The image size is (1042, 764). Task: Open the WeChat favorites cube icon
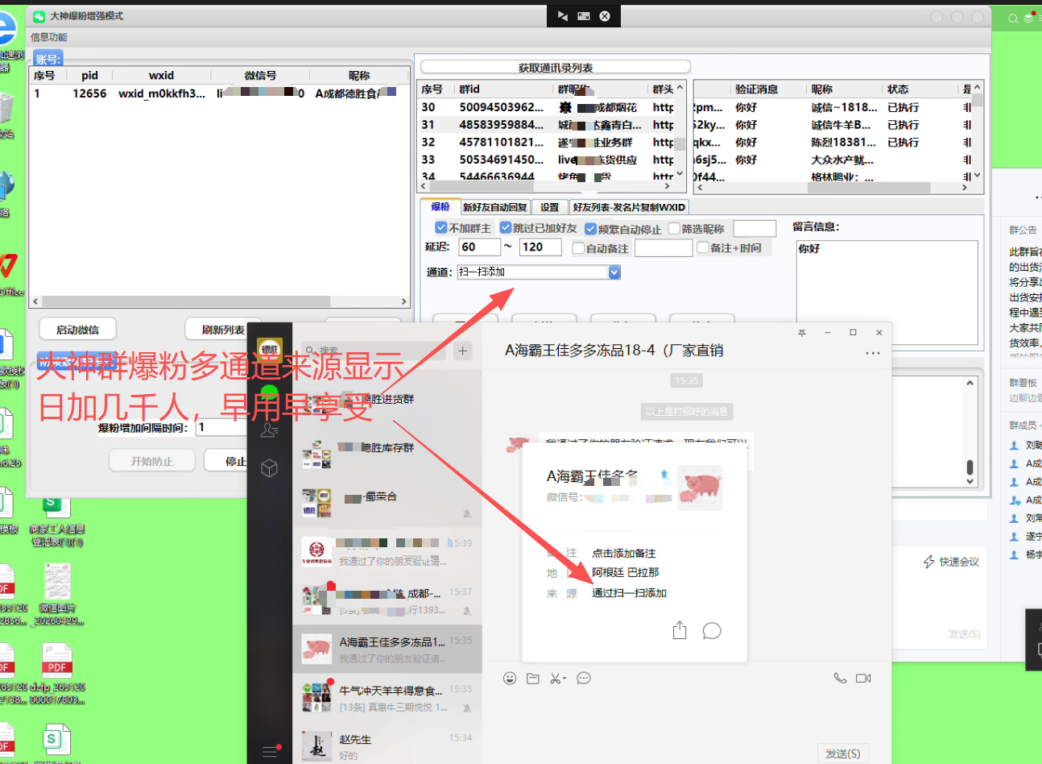[270, 468]
